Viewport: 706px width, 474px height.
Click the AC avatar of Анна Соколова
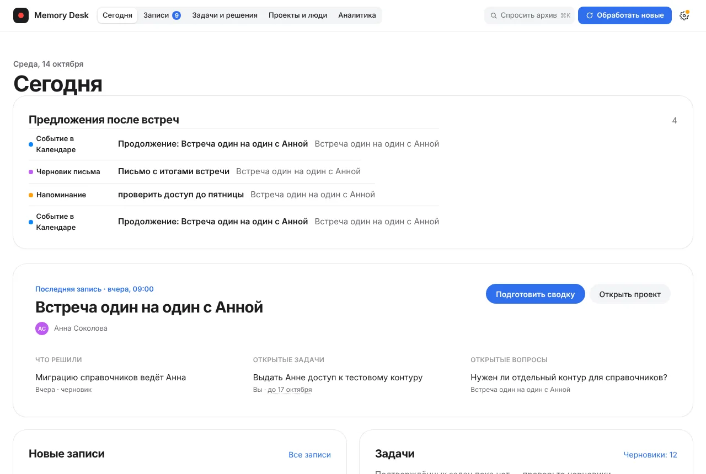pyautogui.click(x=42, y=328)
